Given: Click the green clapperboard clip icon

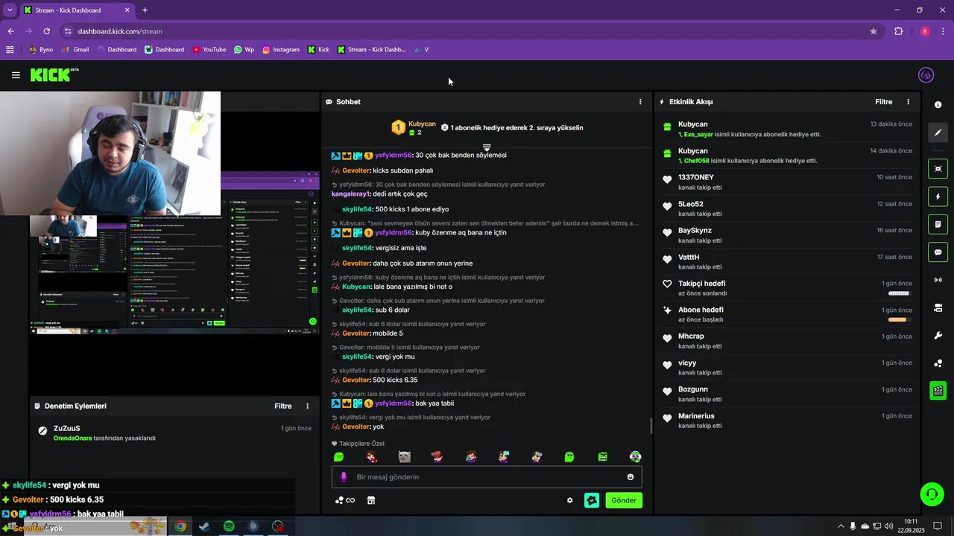Looking at the screenshot, I should pyautogui.click(x=938, y=390).
